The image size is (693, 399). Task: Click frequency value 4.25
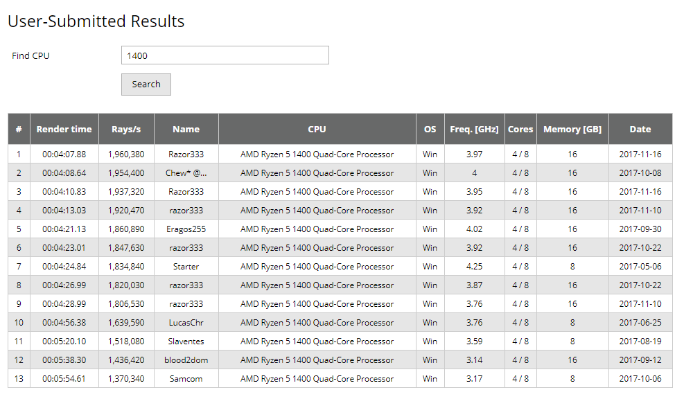[474, 267]
